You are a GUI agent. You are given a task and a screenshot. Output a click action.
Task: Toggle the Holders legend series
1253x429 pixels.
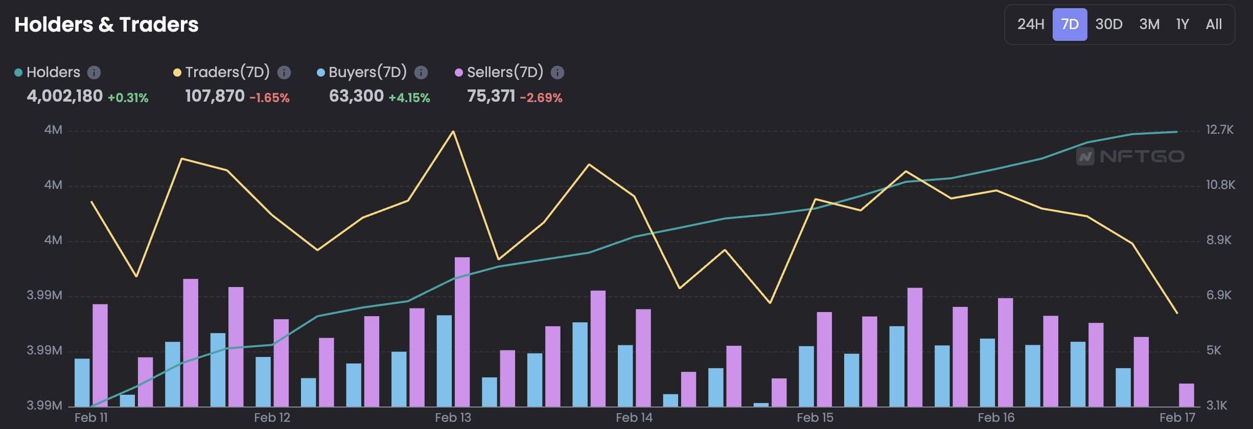tap(53, 73)
